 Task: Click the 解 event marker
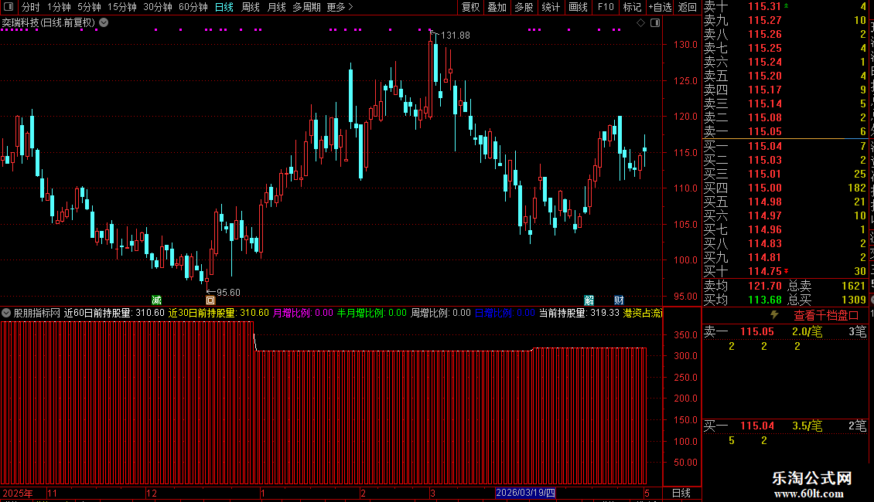click(589, 300)
